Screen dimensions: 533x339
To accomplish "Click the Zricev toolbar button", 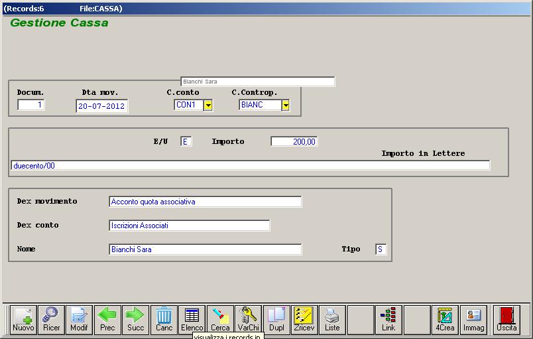I will coord(304,319).
